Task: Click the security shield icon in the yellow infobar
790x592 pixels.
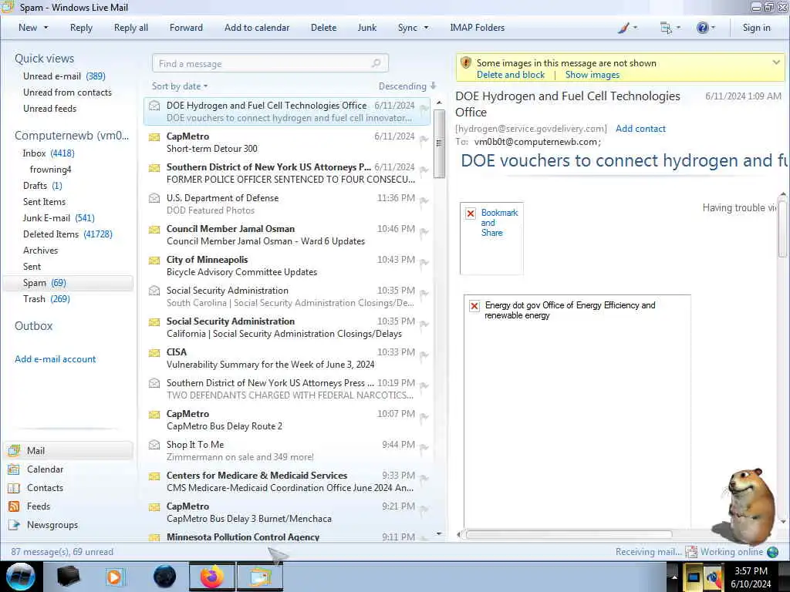Action: pos(466,63)
